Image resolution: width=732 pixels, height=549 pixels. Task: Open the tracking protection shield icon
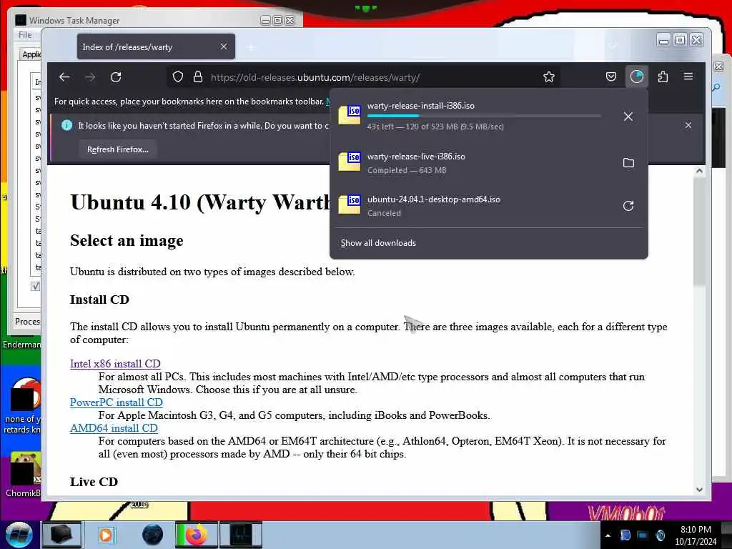tap(178, 77)
